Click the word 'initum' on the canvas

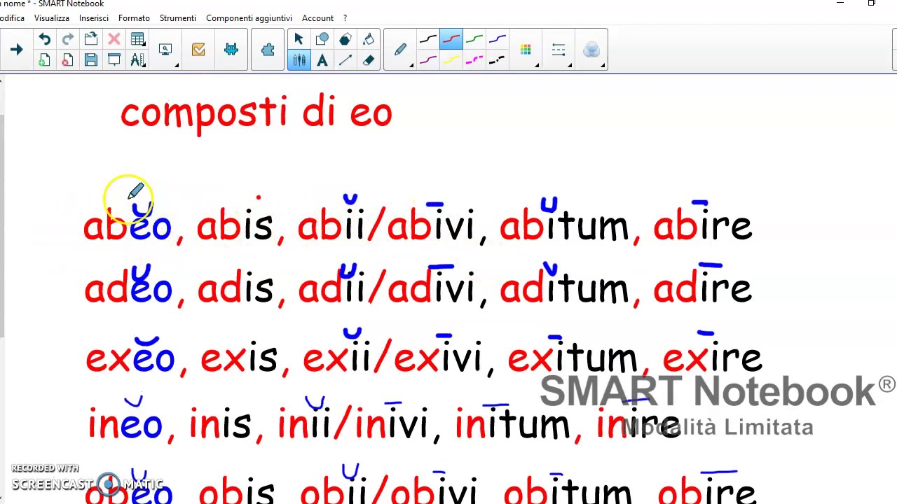(512, 424)
